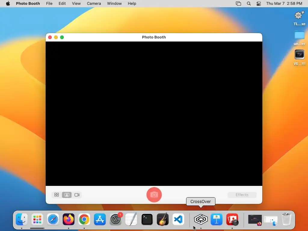Switch to movie clip recording mode
Image resolution: width=308 pixels, height=231 pixels.
77,195
